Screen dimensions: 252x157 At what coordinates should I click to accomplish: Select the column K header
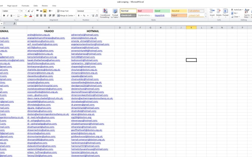coord(191,28)
